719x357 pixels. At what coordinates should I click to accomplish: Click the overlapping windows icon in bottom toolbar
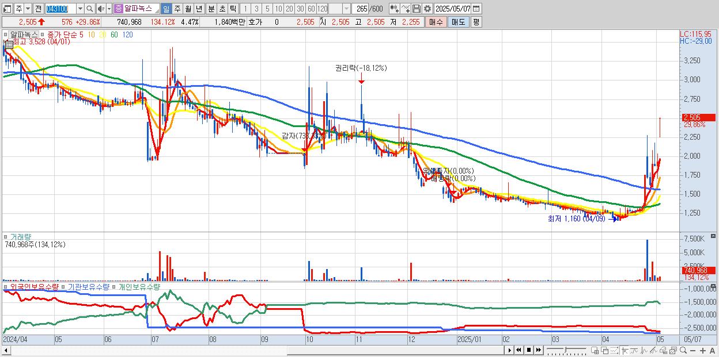(x=604, y=350)
